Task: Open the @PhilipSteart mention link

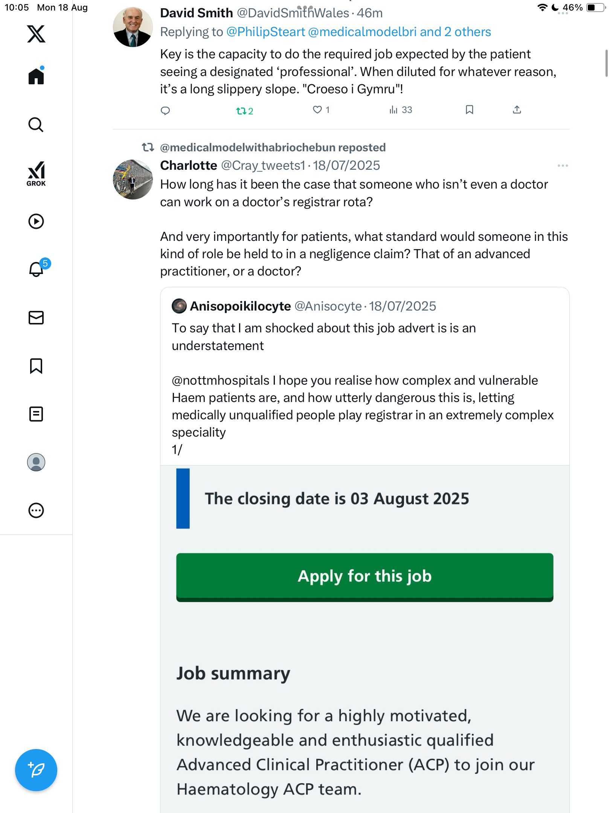Action: 265,32
